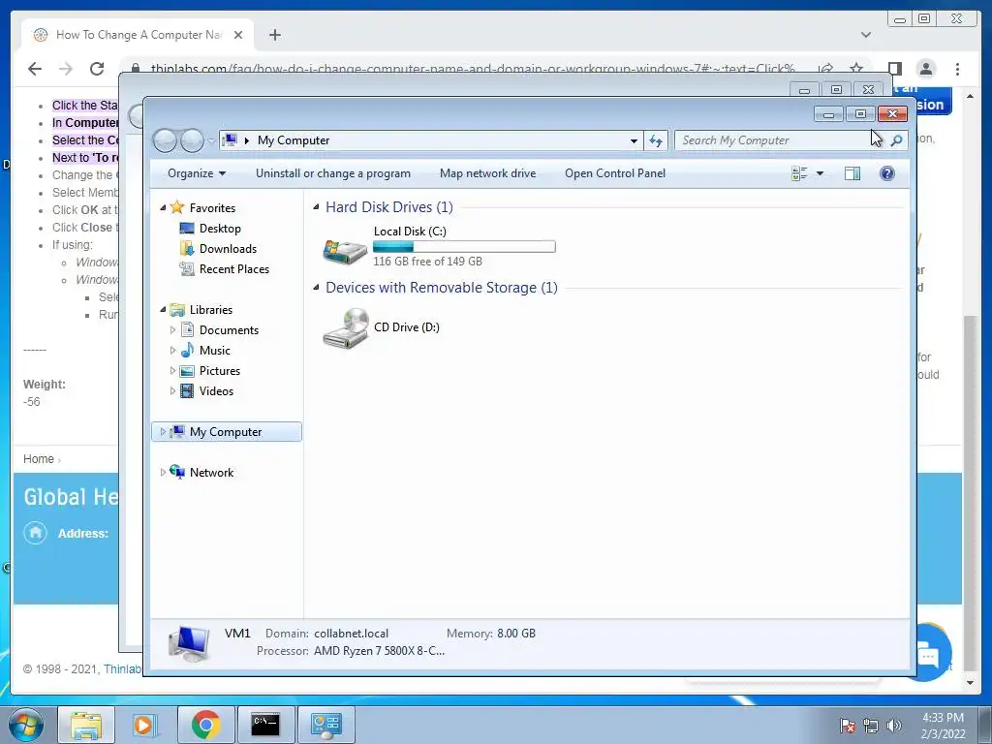Open Windows Explorer from the taskbar
The width and height of the screenshot is (992, 744).
click(86, 725)
